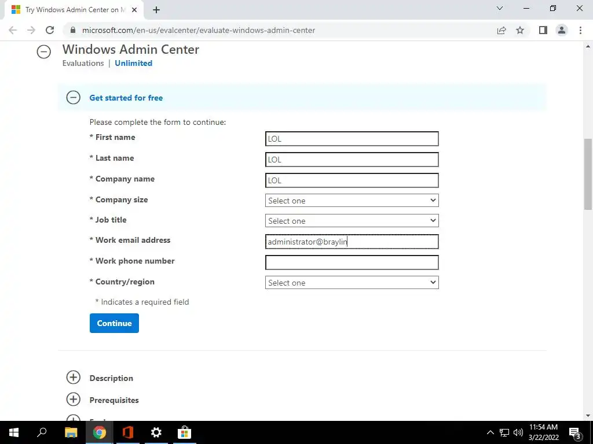Click the scrollbar down arrow

[588, 416]
